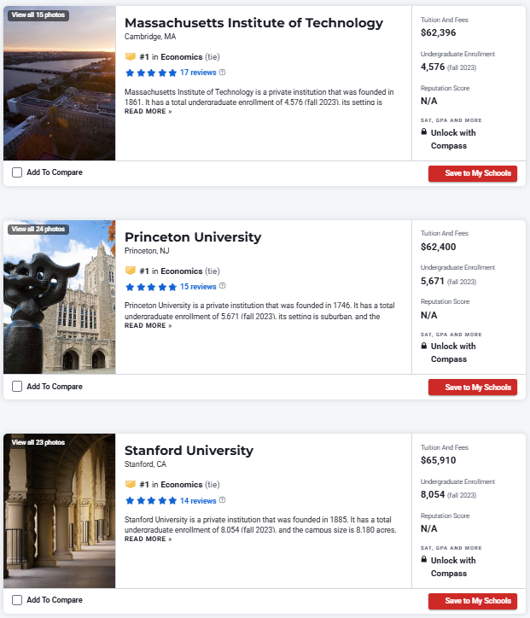The image size is (530, 618).
Task: Save Princeton University to My Schools
Action: click(x=473, y=388)
